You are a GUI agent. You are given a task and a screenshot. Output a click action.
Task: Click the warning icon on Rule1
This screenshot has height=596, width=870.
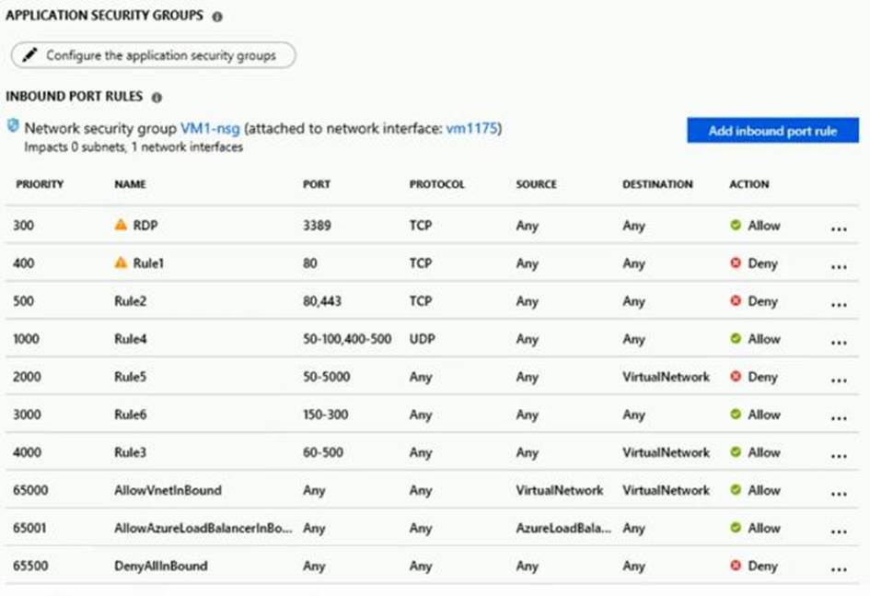[x=121, y=263]
